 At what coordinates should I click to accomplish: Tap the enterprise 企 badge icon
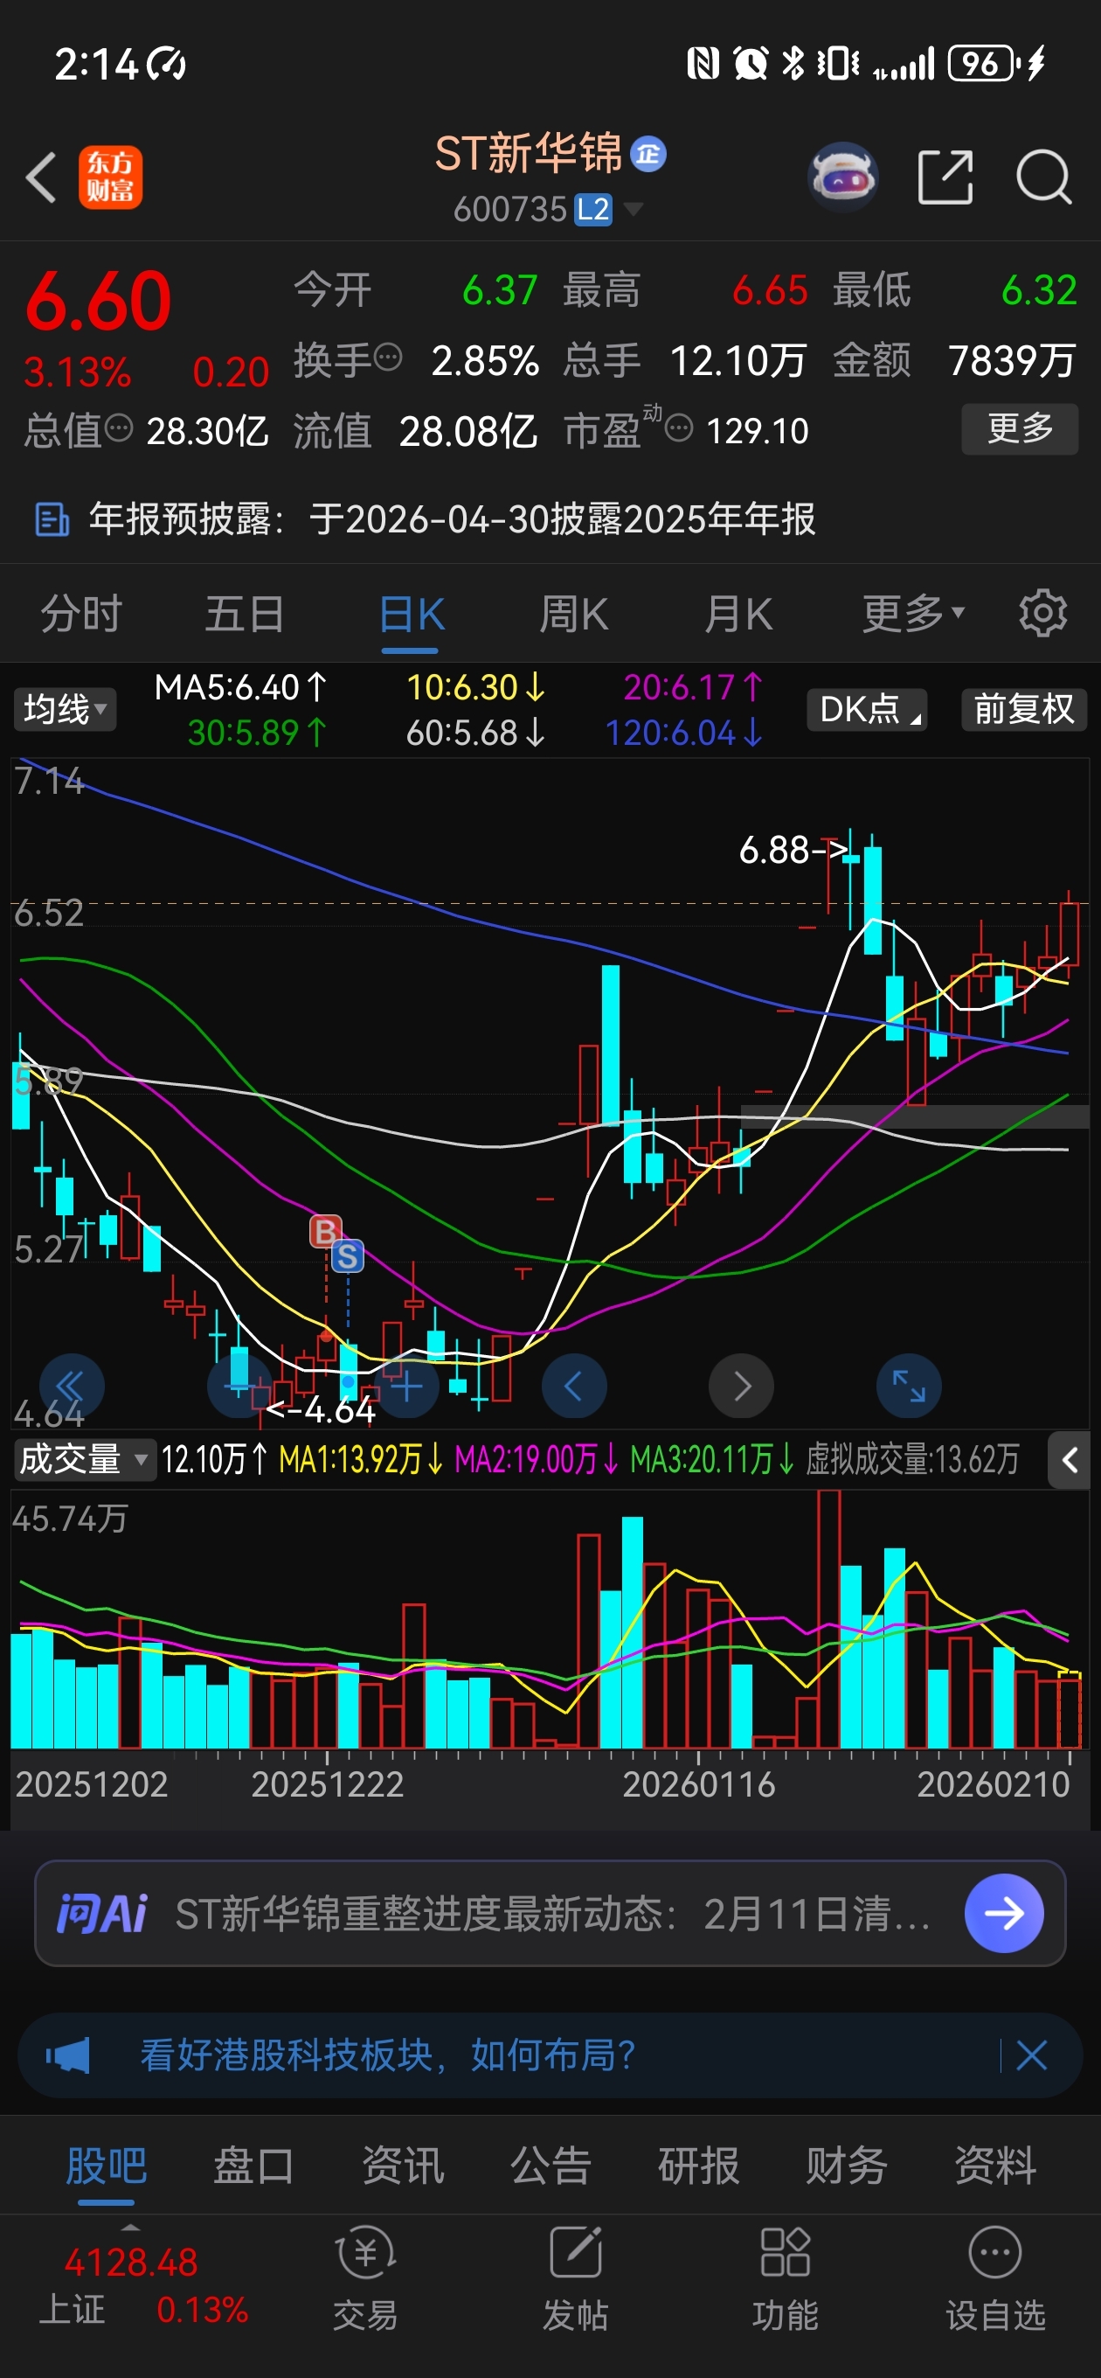click(x=647, y=154)
